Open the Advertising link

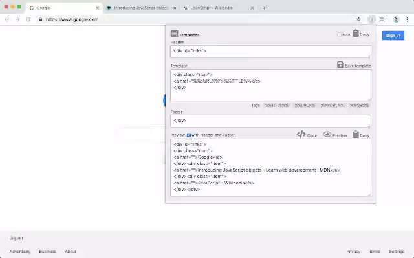[x=20, y=252]
